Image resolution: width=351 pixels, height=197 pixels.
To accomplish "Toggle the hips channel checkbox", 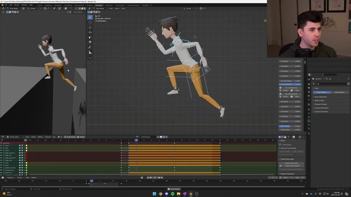I will [22, 148].
